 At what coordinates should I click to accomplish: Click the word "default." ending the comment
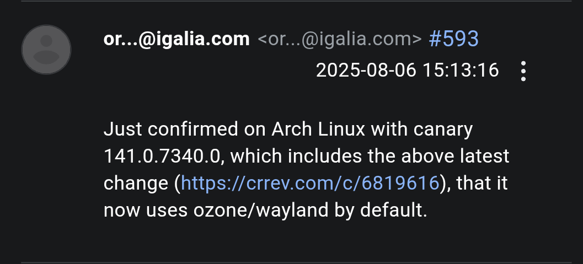(x=393, y=210)
